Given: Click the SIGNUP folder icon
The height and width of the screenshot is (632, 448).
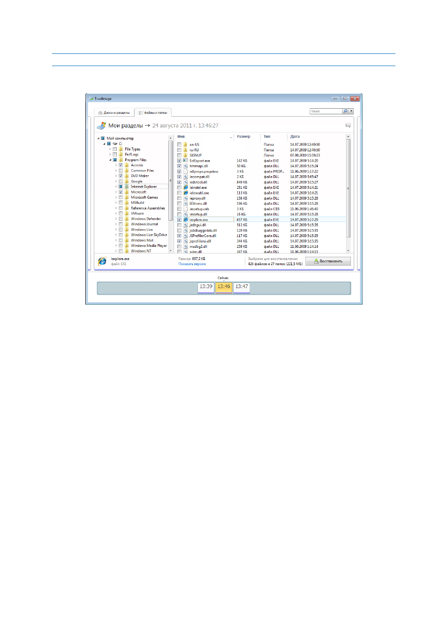Looking at the screenshot, I should [186, 155].
